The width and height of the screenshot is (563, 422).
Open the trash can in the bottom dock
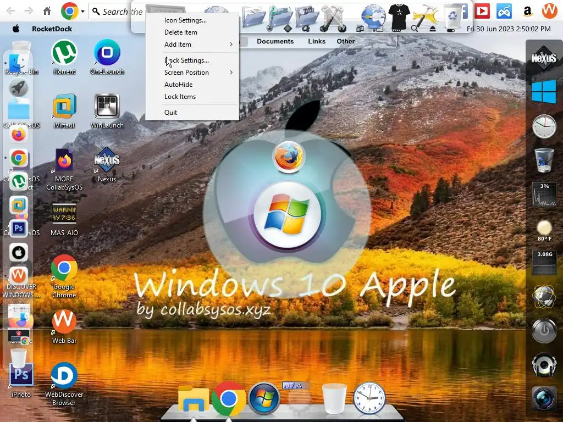pyautogui.click(x=334, y=398)
